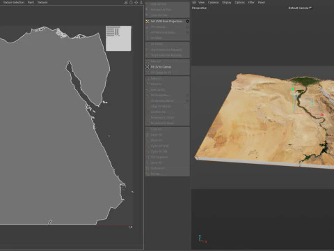The height and width of the screenshot is (251, 334).
Task: Select the Mirror U command
Action: tap(156, 79)
